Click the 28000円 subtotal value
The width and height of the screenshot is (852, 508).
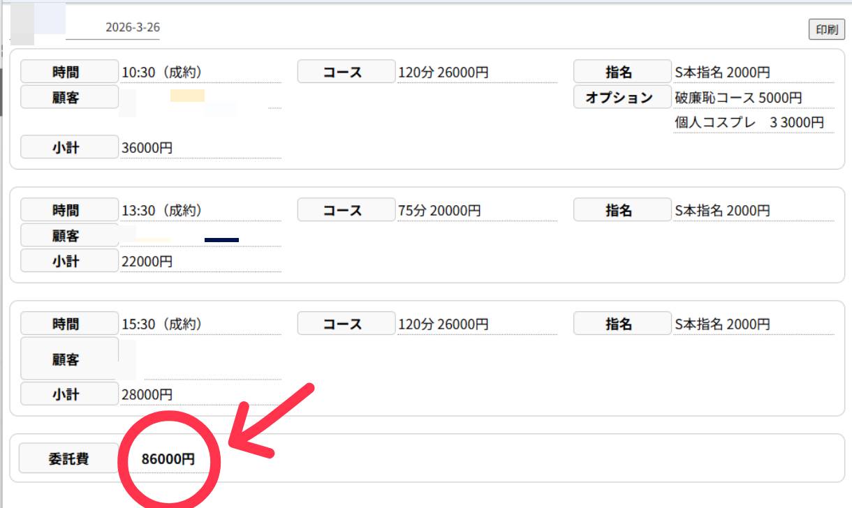146,395
